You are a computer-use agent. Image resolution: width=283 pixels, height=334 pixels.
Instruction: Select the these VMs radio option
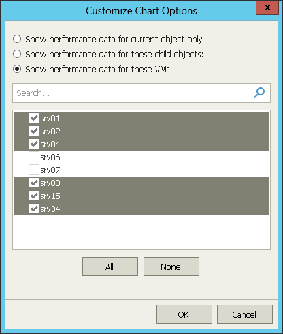(17, 69)
